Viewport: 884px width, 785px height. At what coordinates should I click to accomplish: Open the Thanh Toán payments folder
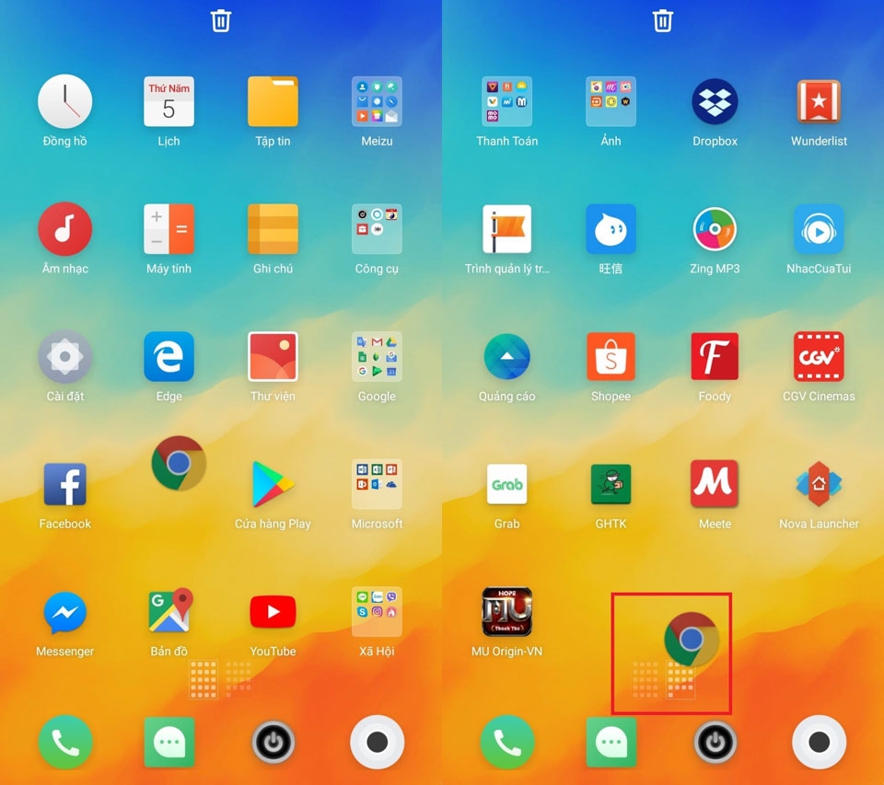point(506,101)
